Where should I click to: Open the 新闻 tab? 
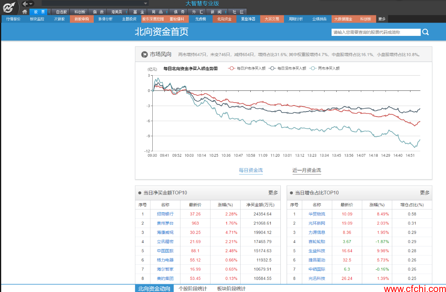click(216, 12)
